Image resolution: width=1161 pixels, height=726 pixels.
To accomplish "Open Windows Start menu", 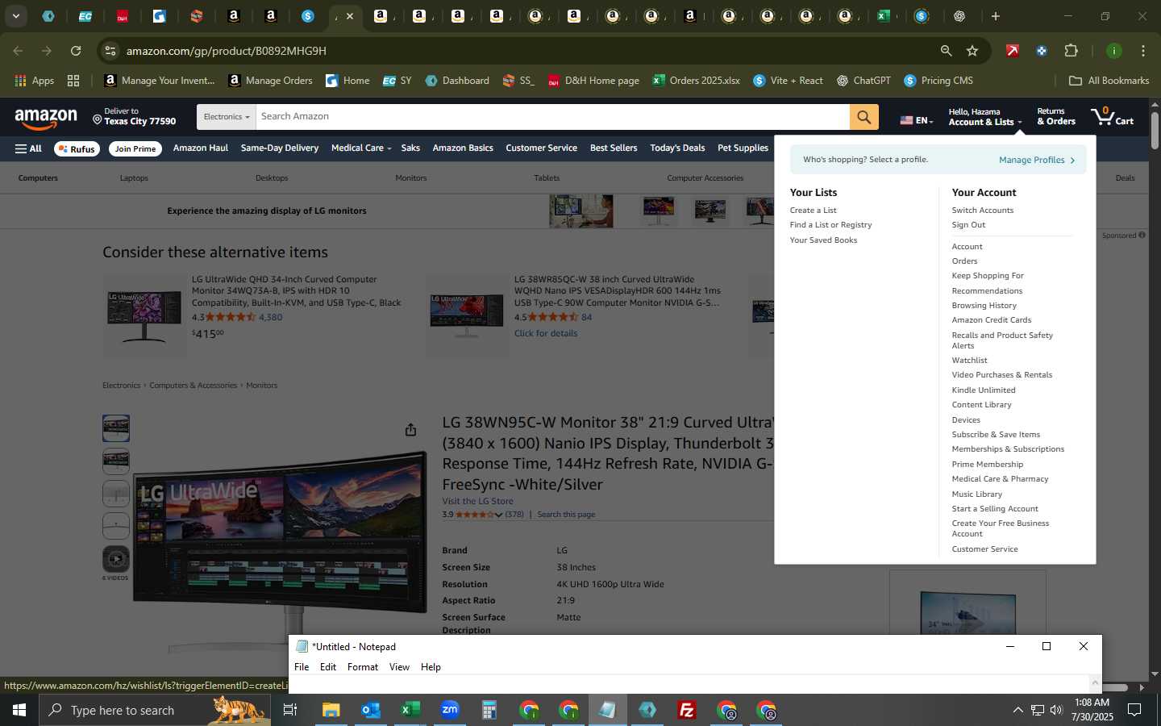I will pyautogui.click(x=19, y=710).
